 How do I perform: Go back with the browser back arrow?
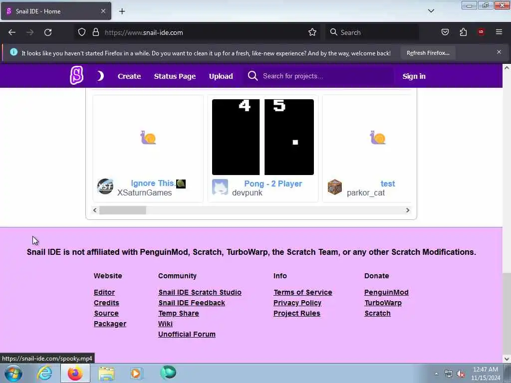coord(12,32)
